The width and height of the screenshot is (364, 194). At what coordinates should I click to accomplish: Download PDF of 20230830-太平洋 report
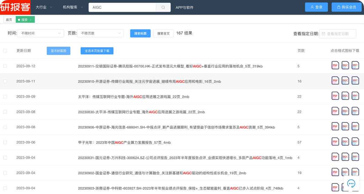coord(335,111)
